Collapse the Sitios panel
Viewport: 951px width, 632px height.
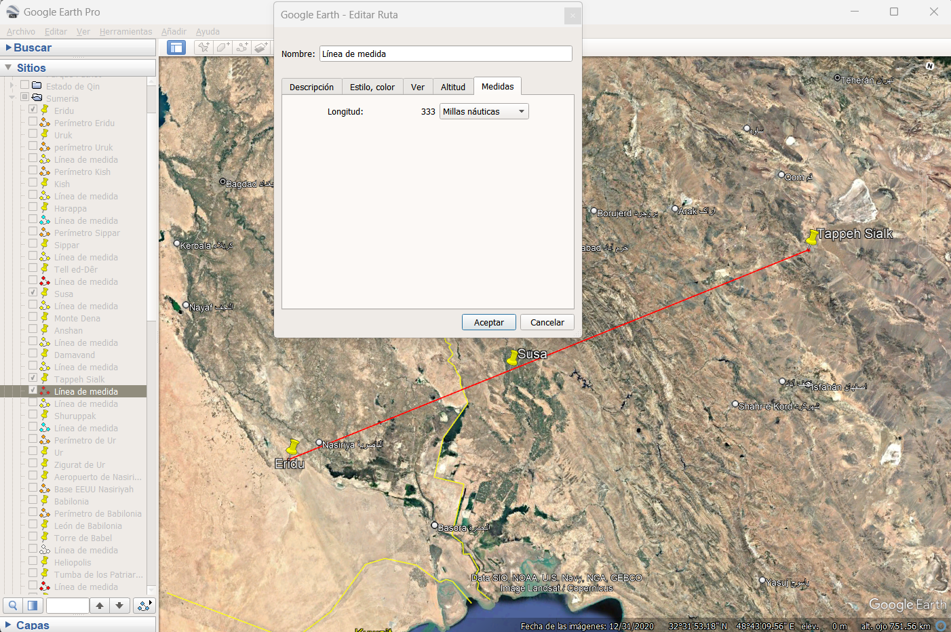8,68
